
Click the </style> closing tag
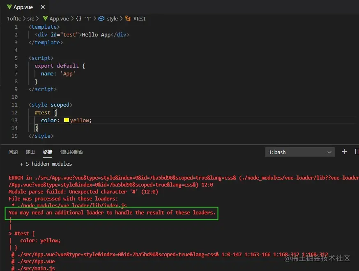tap(41, 136)
